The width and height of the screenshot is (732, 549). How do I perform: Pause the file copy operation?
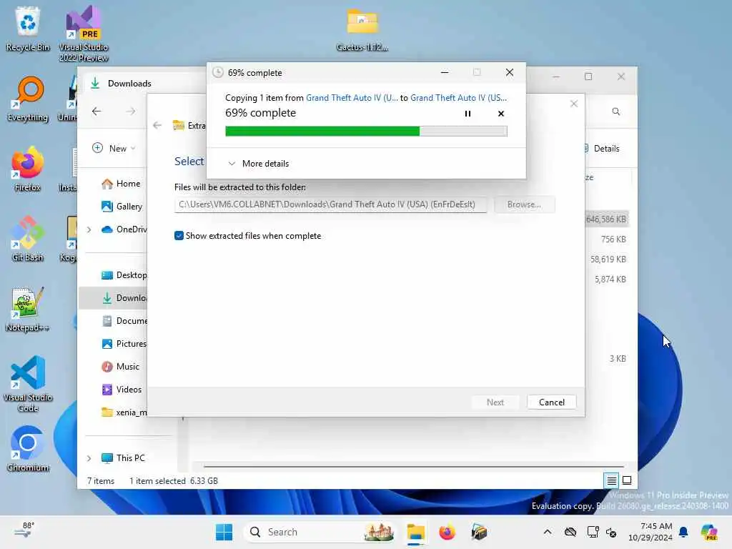click(468, 114)
